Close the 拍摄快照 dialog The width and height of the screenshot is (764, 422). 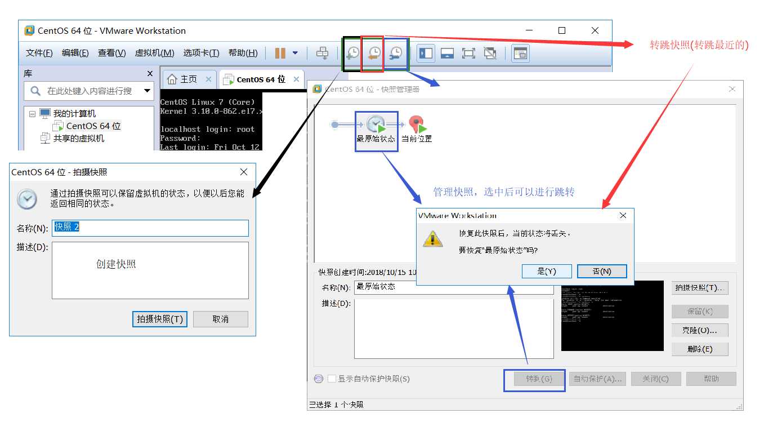244,172
